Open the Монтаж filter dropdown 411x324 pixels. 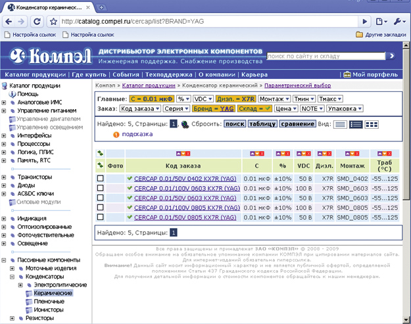pos(274,99)
